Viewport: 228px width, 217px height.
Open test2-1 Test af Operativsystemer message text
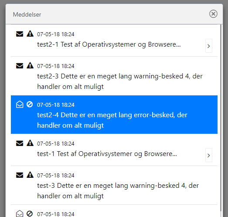coord(109,44)
